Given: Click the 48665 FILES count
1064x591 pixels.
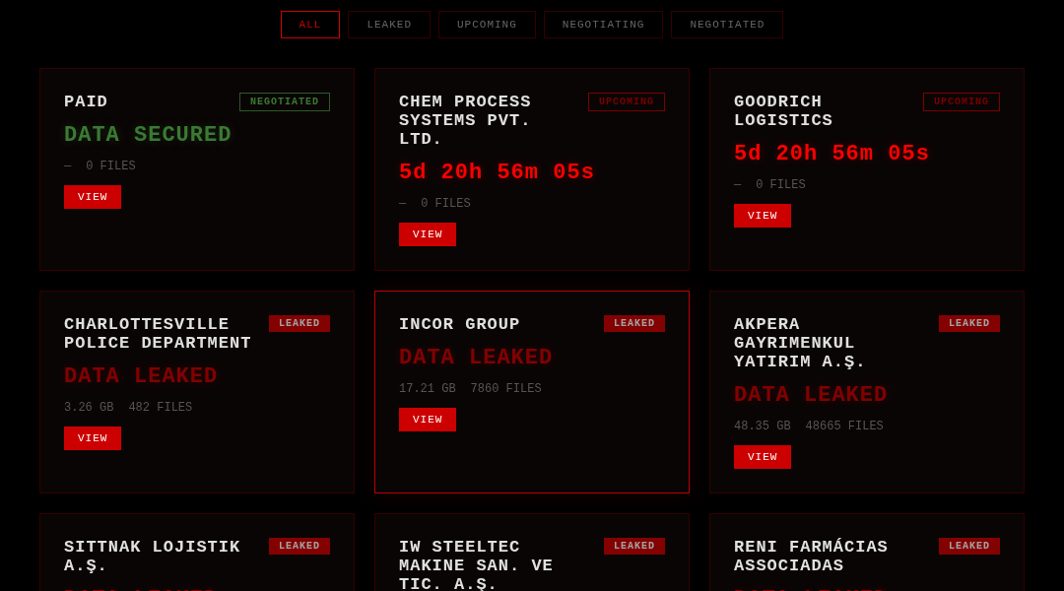Looking at the screenshot, I should tap(844, 427).
